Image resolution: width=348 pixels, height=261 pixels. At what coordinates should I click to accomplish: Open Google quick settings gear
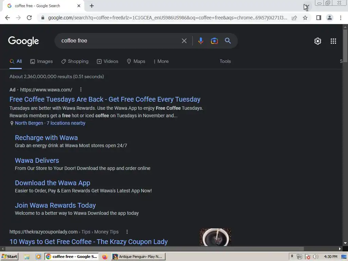[318, 41]
